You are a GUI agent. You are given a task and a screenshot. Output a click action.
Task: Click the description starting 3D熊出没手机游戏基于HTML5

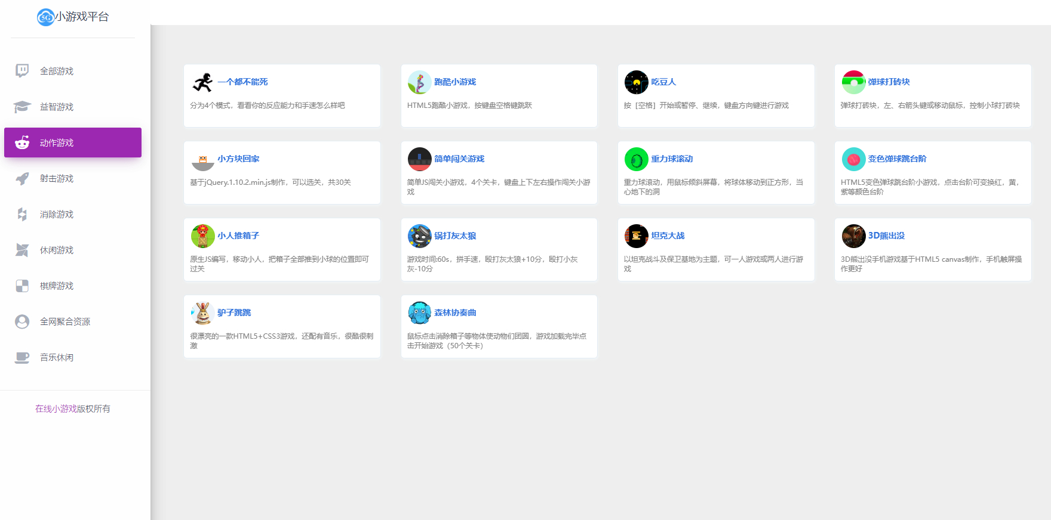pyautogui.click(x=932, y=264)
